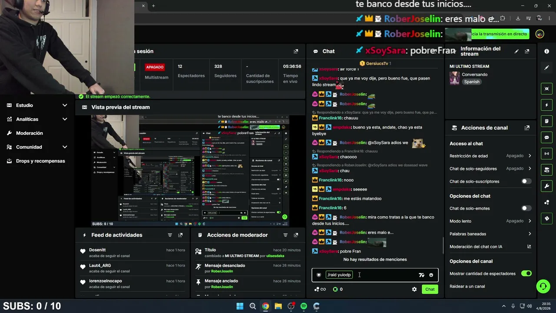This screenshot has width=556, height=313.
Task: Open Restricción de edad options
Action: click(490, 156)
